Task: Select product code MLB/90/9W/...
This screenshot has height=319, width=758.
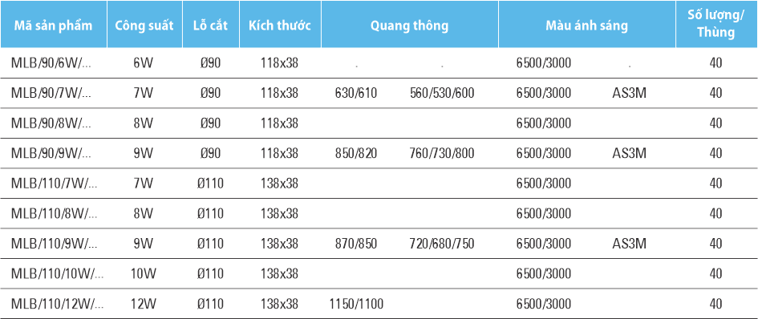Action: click(51, 153)
